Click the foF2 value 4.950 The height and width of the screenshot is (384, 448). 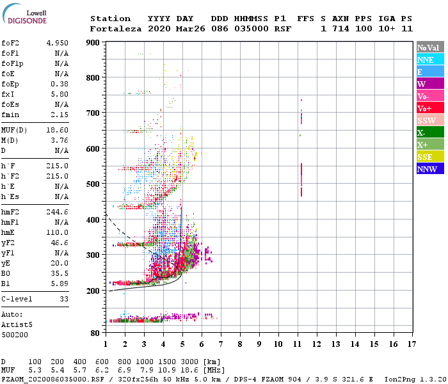click(x=58, y=43)
